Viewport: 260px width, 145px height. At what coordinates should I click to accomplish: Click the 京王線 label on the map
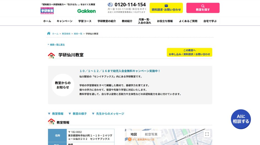[x=188, y=136]
